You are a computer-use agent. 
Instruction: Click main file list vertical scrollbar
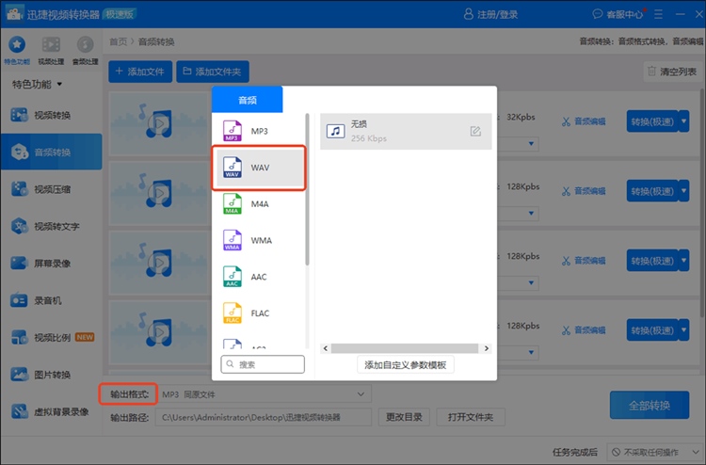[x=702, y=202]
